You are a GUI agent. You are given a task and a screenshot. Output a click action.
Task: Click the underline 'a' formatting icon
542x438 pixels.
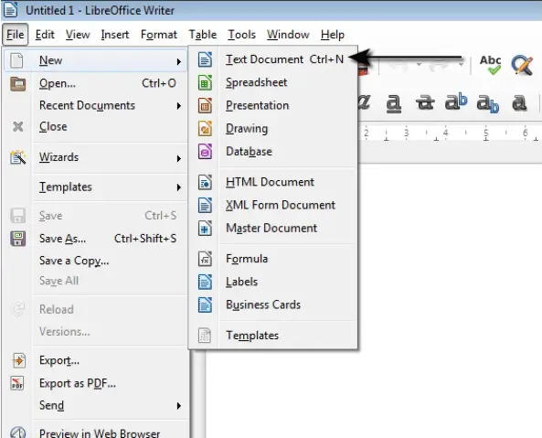(393, 103)
